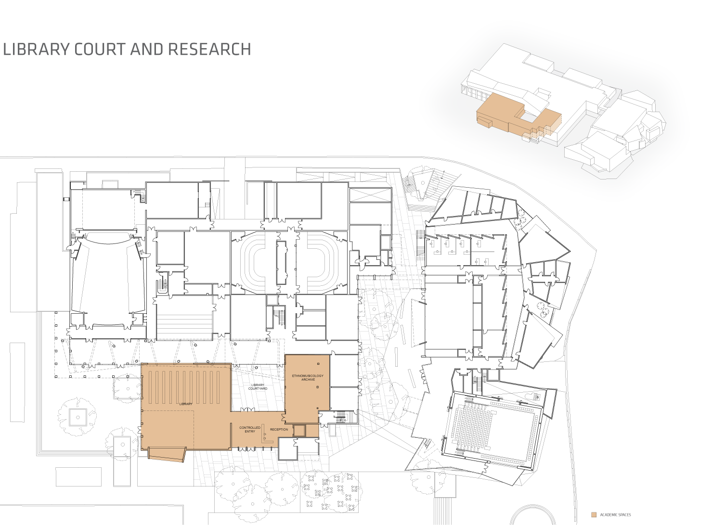Click the angled library bay window projection
The image size is (712, 525).
click(x=167, y=454)
